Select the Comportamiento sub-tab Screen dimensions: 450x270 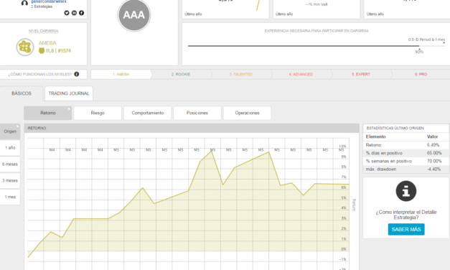(148, 113)
